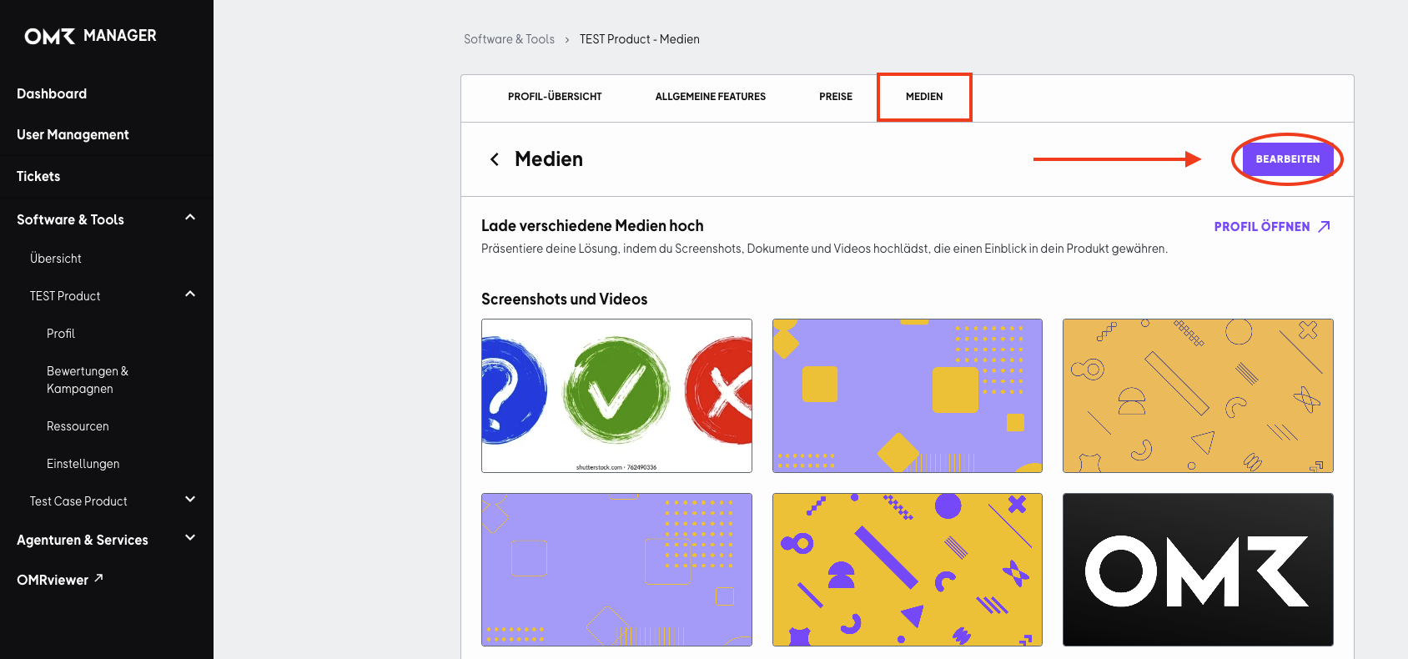Open the checkmark and question mark thumbnail
The width and height of the screenshot is (1408, 659).
point(616,395)
